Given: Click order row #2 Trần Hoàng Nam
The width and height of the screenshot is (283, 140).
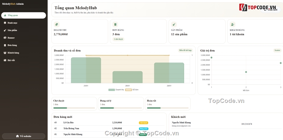Looking at the screenshot, I should [x=109, y=129].
